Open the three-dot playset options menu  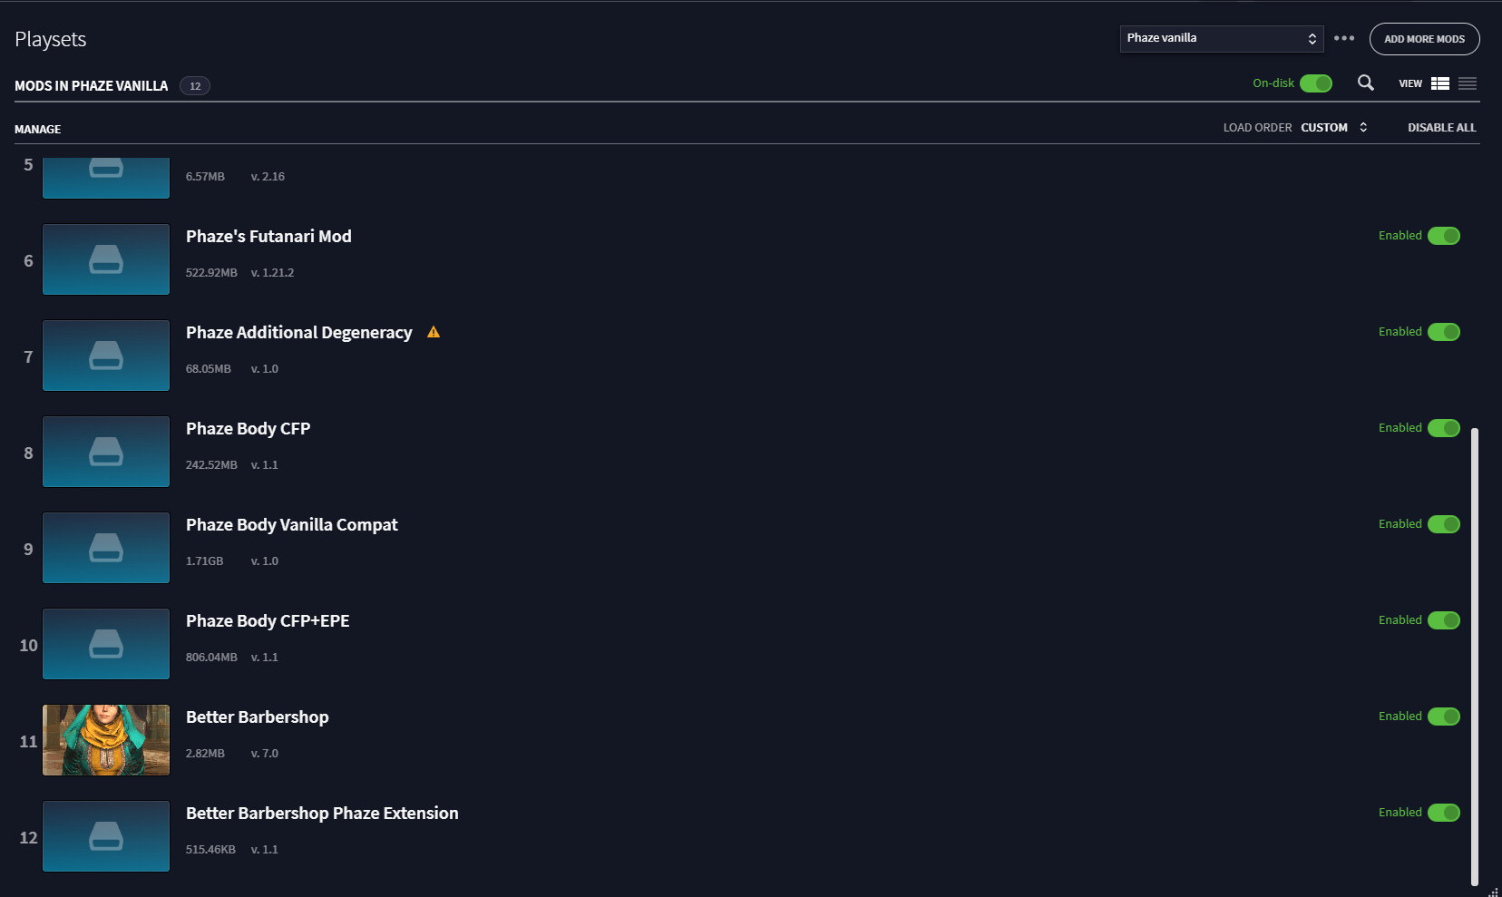pos(1344,38)
